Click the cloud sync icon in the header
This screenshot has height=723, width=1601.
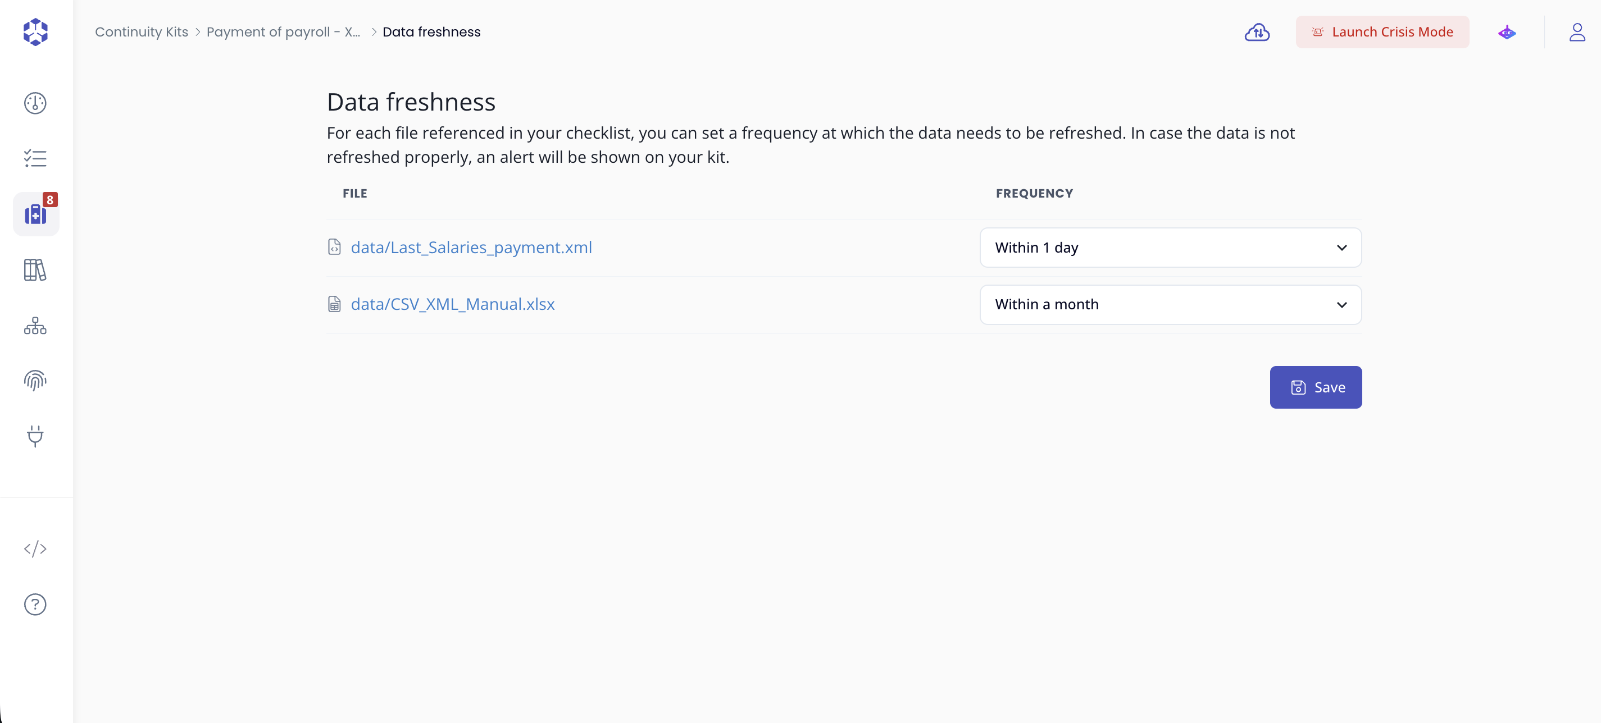tap(1257, 33)
